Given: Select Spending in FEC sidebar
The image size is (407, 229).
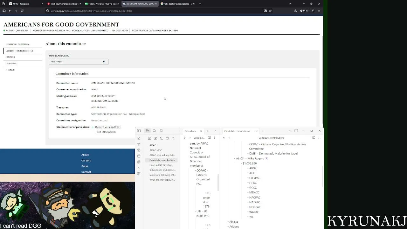Looking at the screenshot, I should (12, 63).
